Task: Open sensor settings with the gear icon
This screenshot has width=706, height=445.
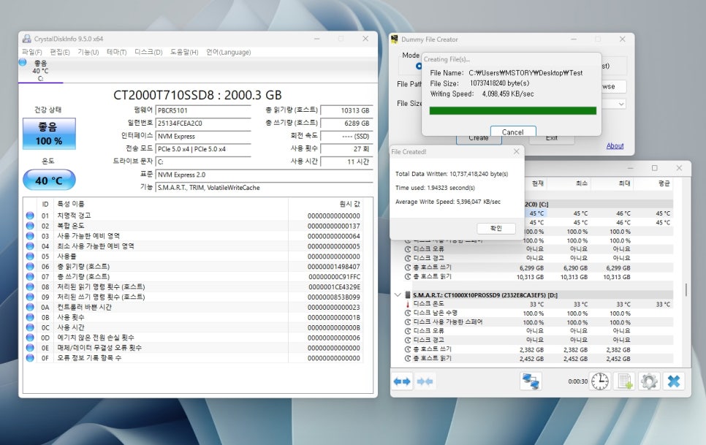Action: tap(649, 381)
